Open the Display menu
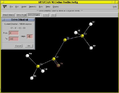119x93 pixels. [x=56, y=7]
